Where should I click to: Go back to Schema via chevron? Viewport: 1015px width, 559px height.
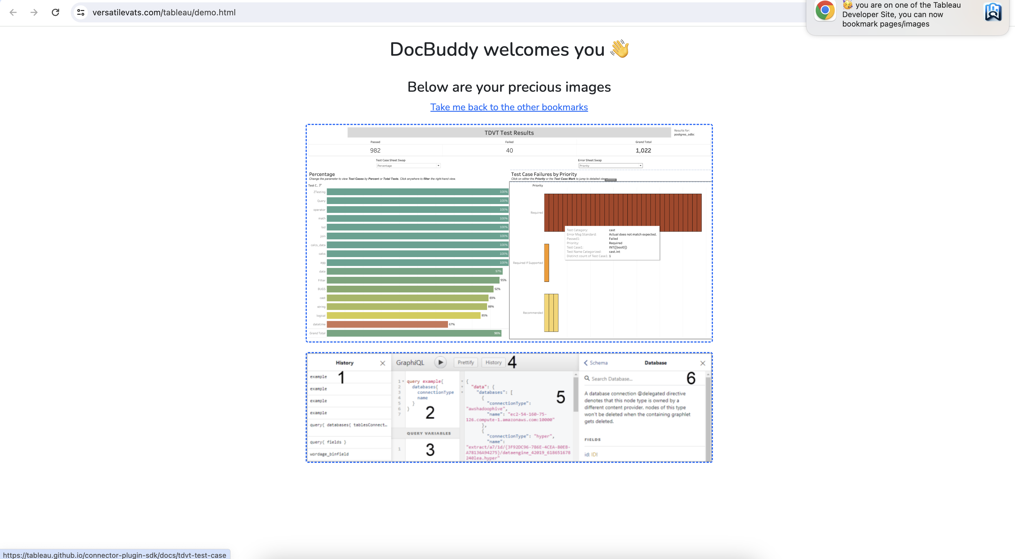[586, 363]
